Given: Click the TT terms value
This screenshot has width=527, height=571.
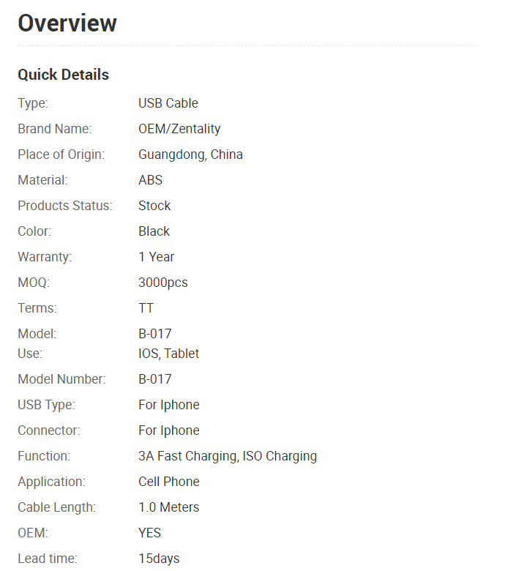Looking at the screenshot, I should click(146, 308).
